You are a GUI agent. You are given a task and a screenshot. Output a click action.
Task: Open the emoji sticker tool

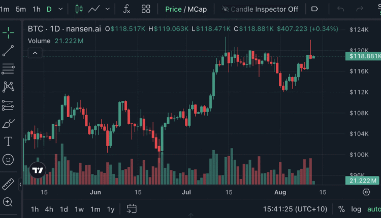(8, 159)
